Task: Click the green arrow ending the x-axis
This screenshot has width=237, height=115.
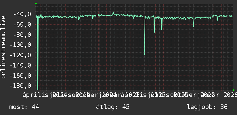Action: point(234,90)
